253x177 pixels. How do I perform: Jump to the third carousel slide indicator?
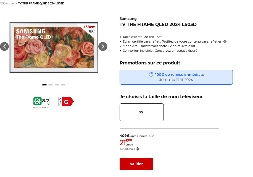click(57, 85)
